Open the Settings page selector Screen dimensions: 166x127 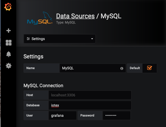coord(60,39)
